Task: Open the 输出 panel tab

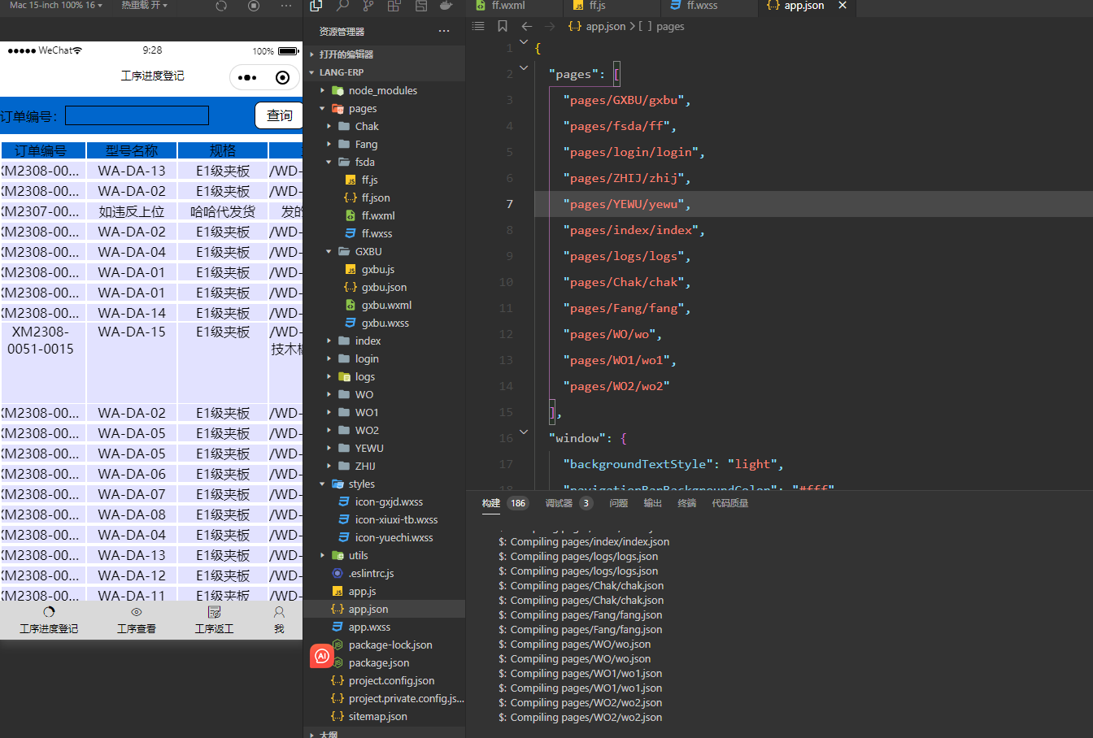Action: tap(653, 503)
